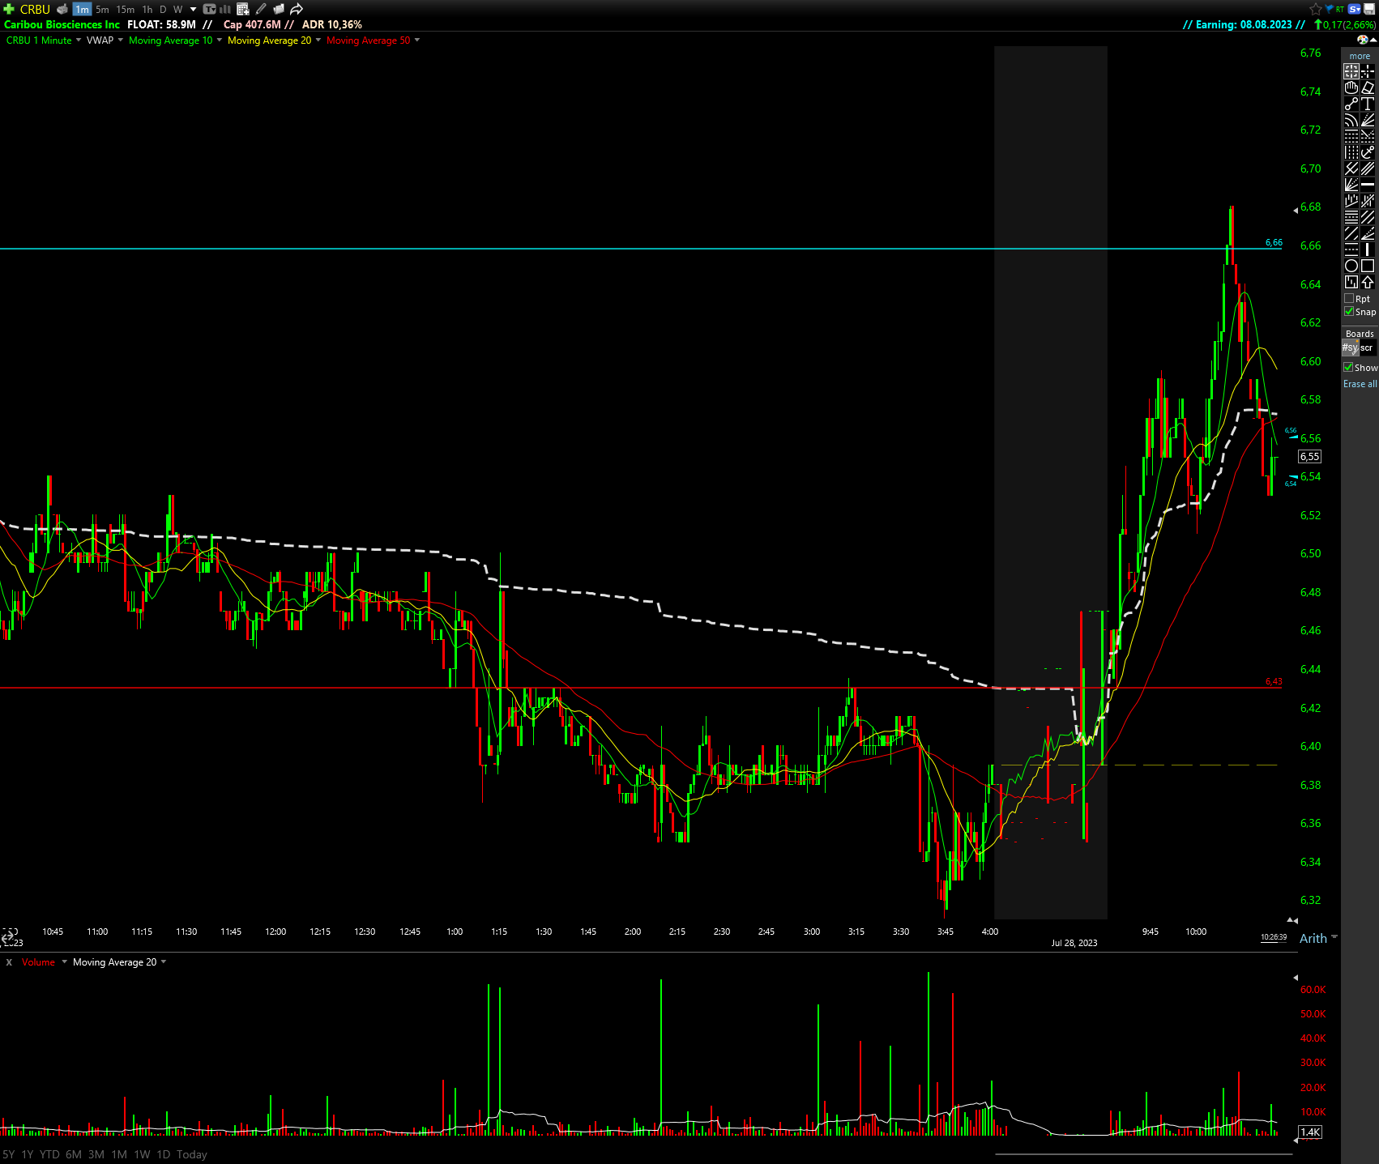Close the Volume pane with the x

tap(9, 962)
